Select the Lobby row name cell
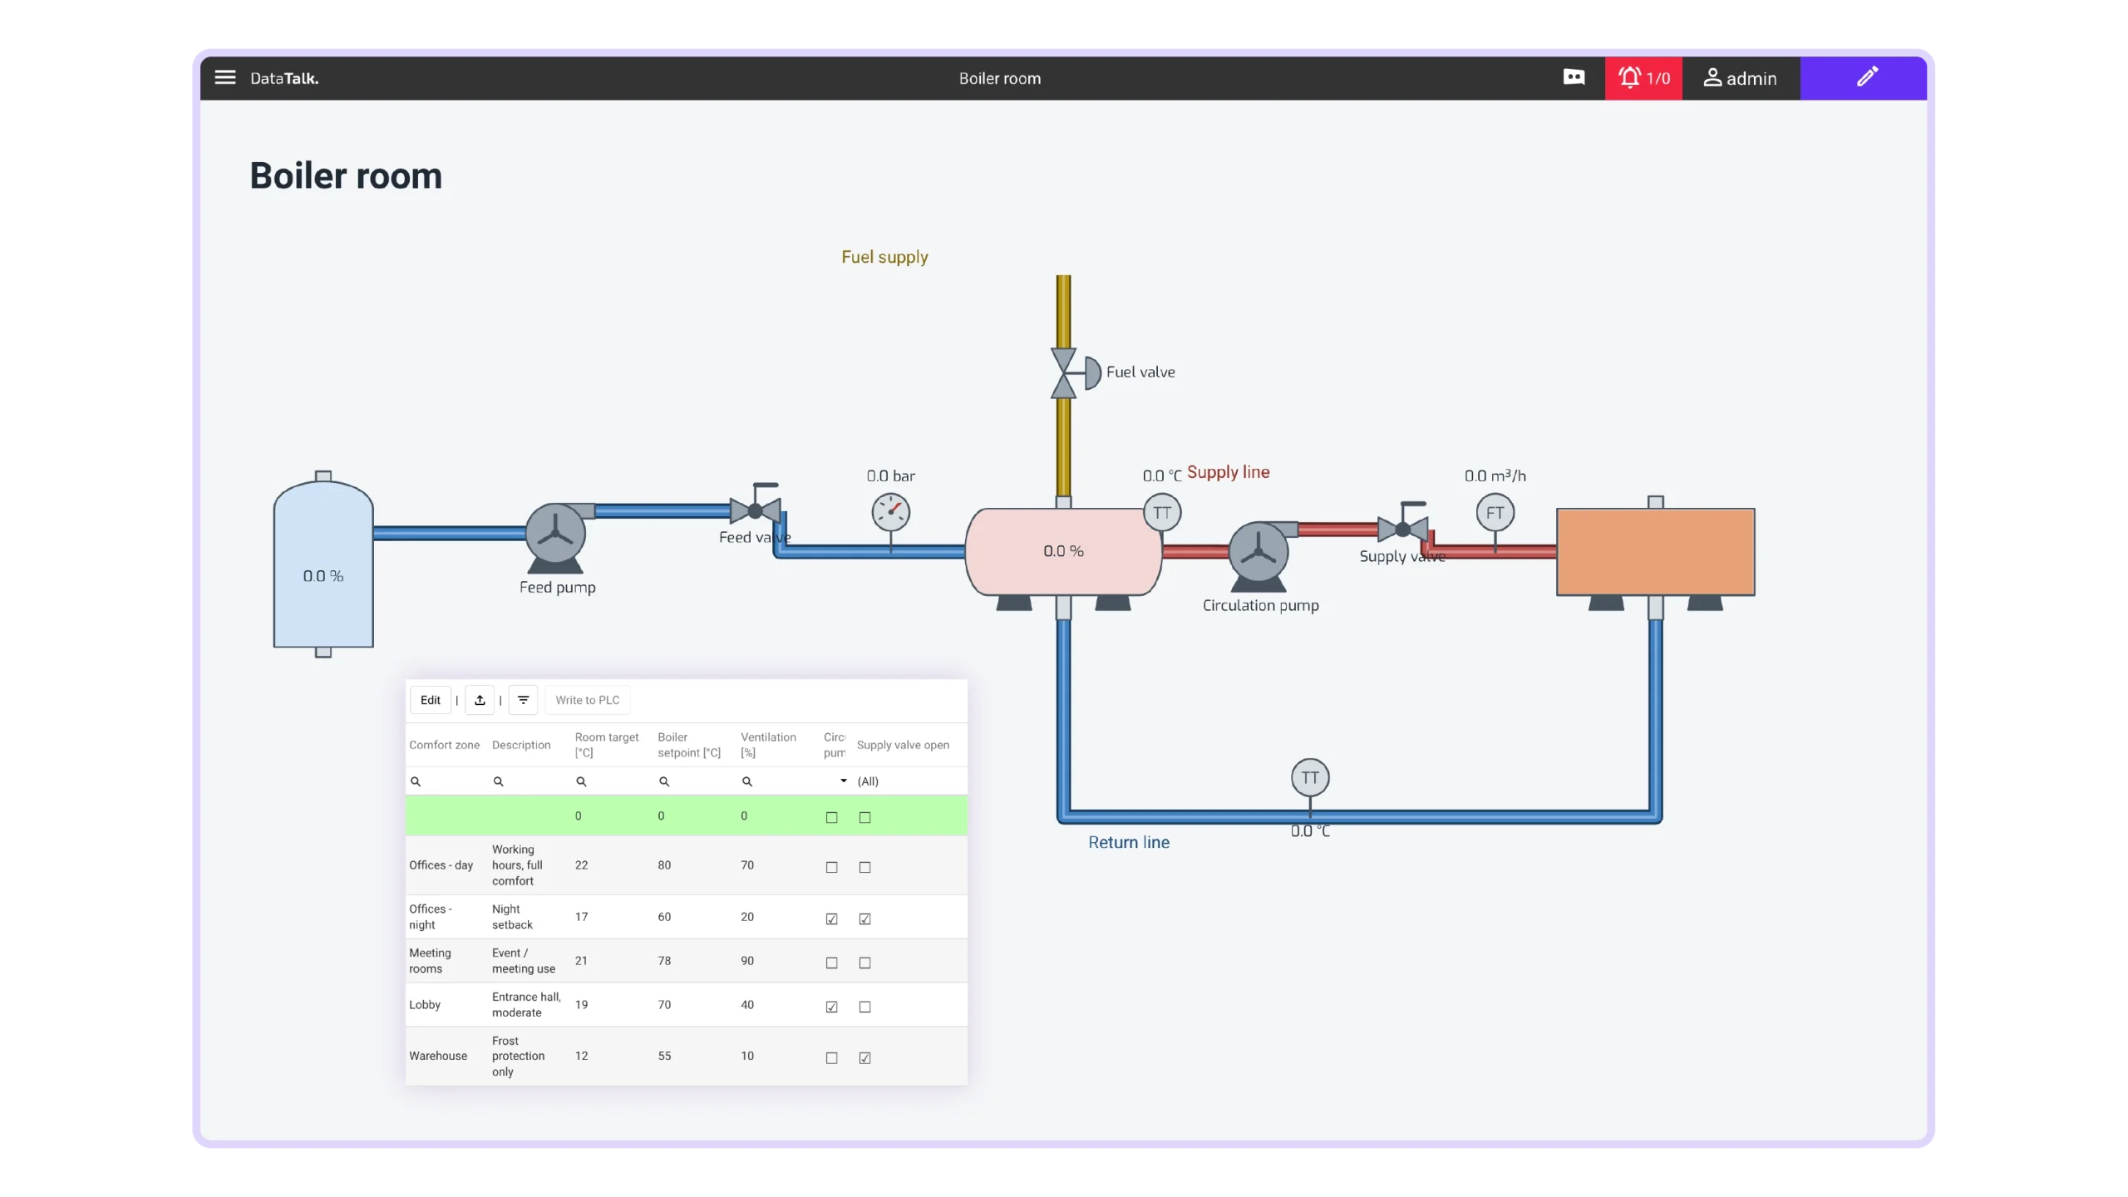This screenshot has width=2128, height=1197. (425, 1004)
